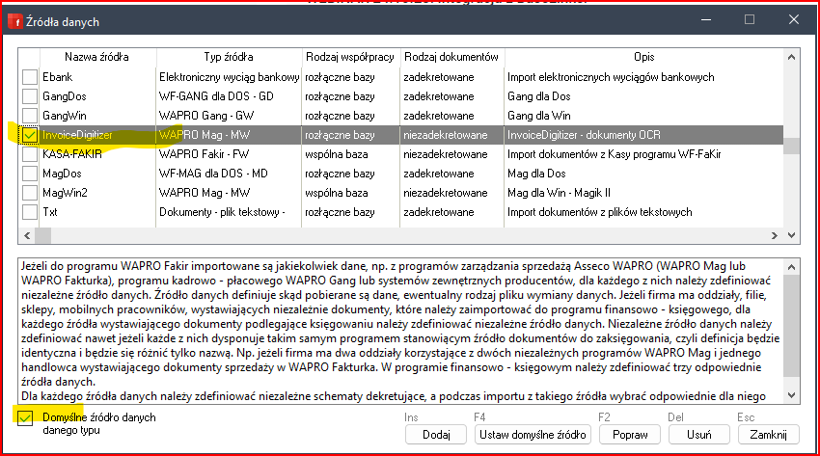Tick the Txt source checkbox
820x456 pixels.
30,212
